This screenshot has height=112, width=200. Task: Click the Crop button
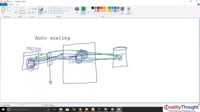pyautogui.click(x=22, y=8)
